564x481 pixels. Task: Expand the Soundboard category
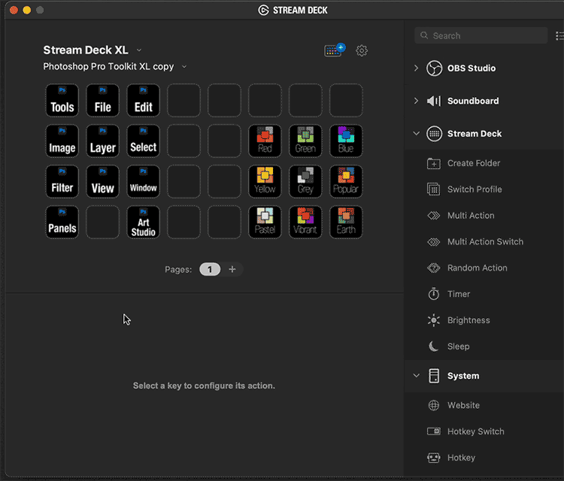416,101
